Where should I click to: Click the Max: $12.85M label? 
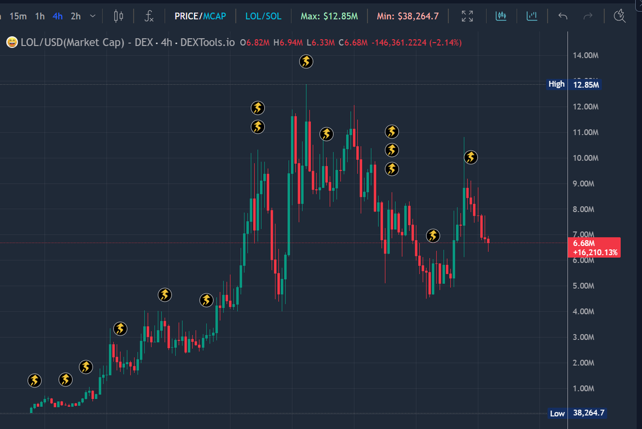click(x=329, y=16)
